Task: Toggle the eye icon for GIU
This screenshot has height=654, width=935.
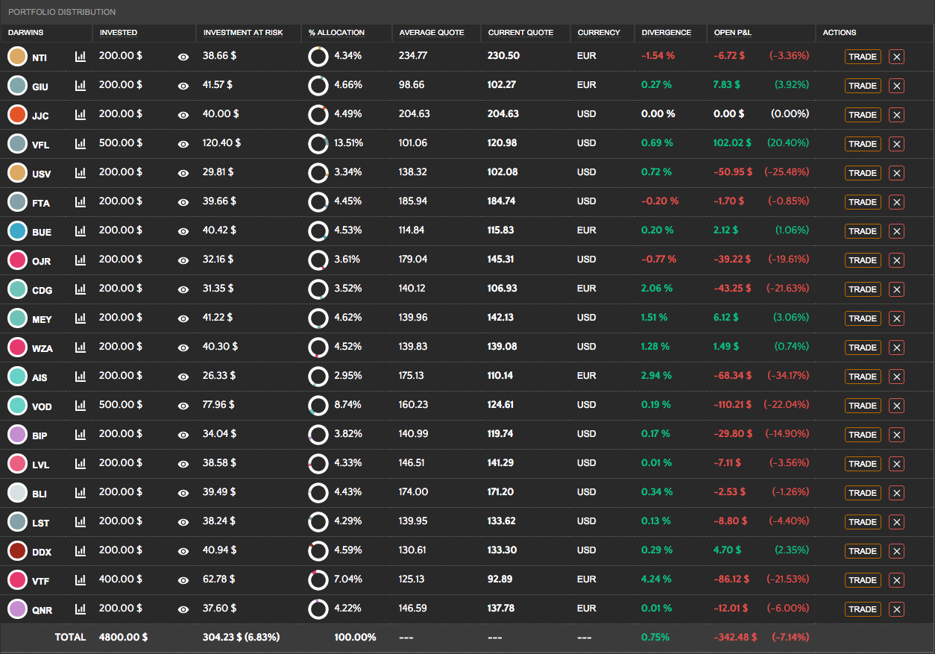Action: click(183, 86)
